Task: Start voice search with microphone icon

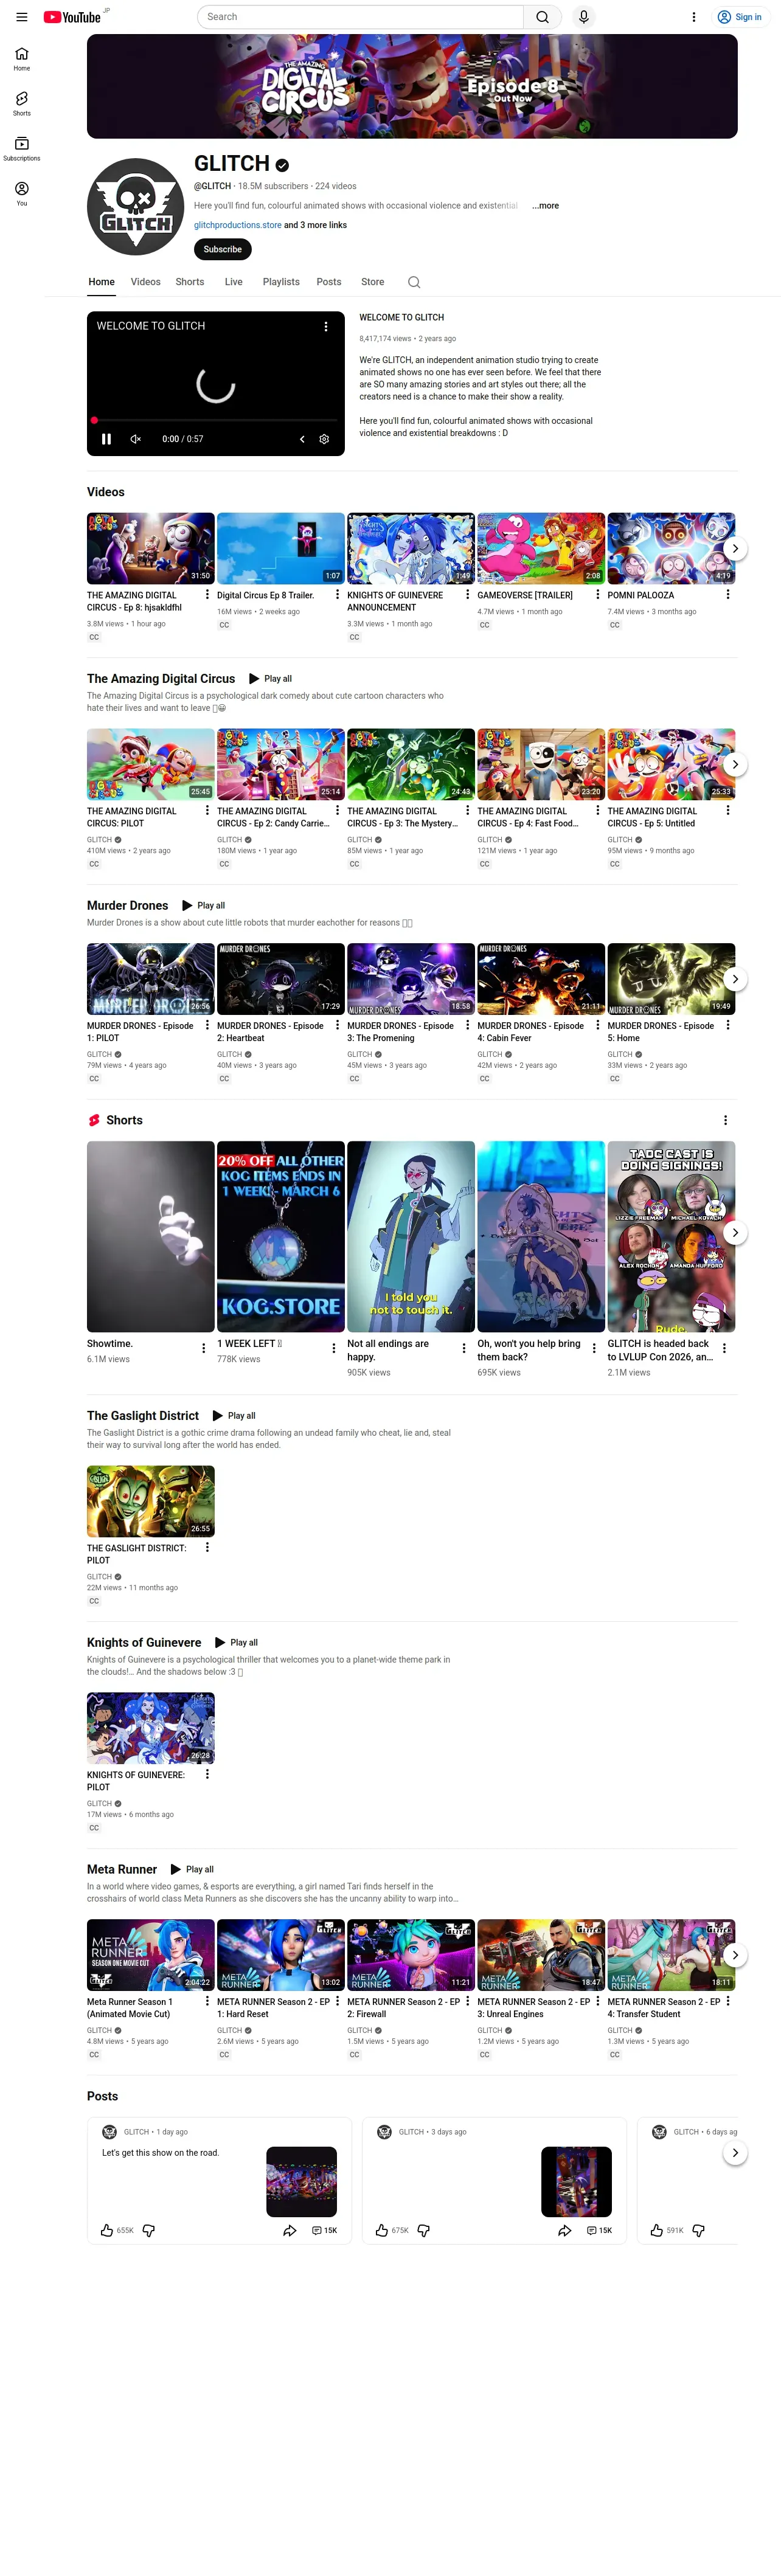Action: click(584, 17)
